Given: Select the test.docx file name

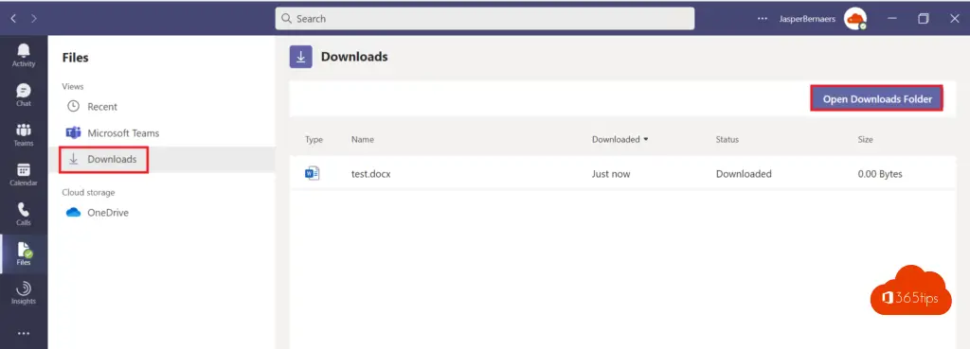Looking at the screenshot, I should pos(370,174).
